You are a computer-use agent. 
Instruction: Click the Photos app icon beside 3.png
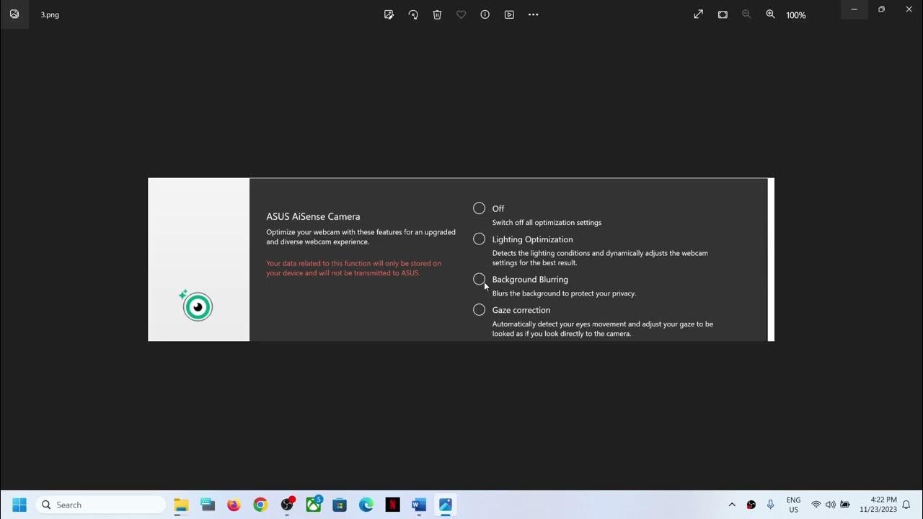14,14
